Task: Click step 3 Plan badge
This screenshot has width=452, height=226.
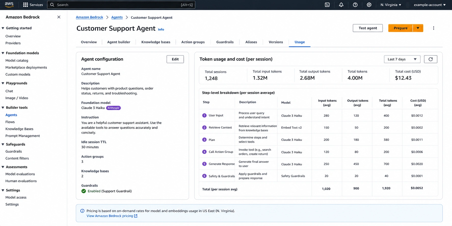Action: pyautogui.click(x=204, y=140)
